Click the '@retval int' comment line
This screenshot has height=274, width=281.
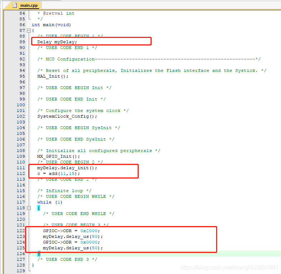(56, 14)
